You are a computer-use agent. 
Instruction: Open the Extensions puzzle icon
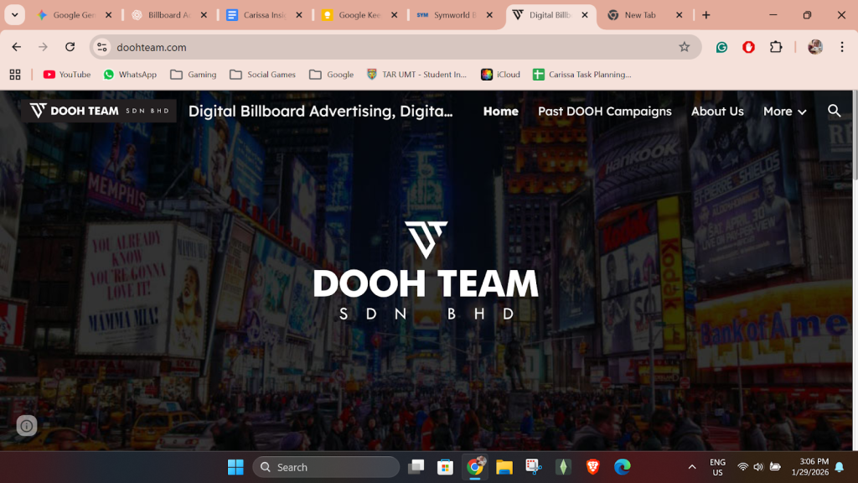[776, 47]
